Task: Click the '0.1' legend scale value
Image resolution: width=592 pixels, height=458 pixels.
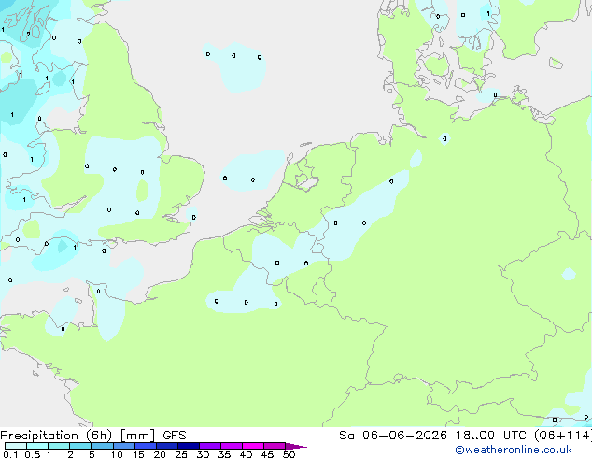Action: click(10, 454)
